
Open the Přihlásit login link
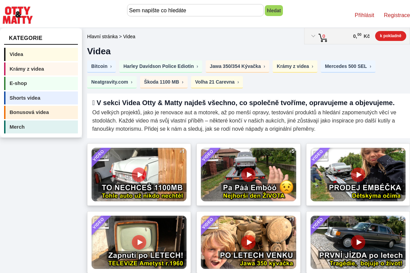coord(364,15)
